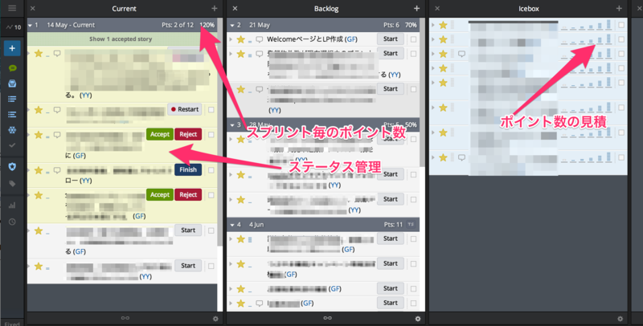
Task: Click the velocity indicator showing 10
Action: click(x=14, y=27)
